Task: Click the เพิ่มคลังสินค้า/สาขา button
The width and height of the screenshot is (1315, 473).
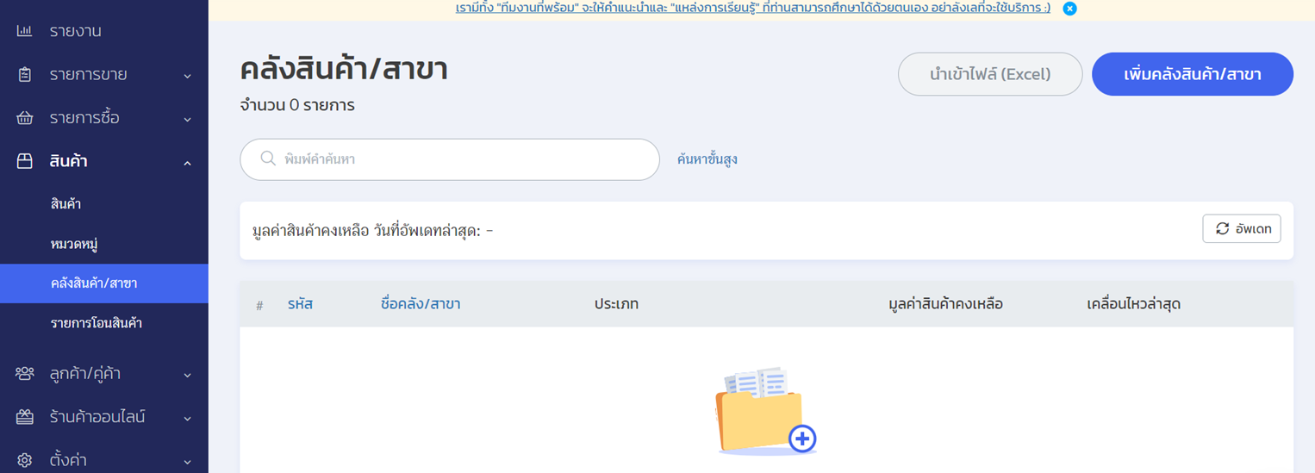Action: [x=1192, y=74]
